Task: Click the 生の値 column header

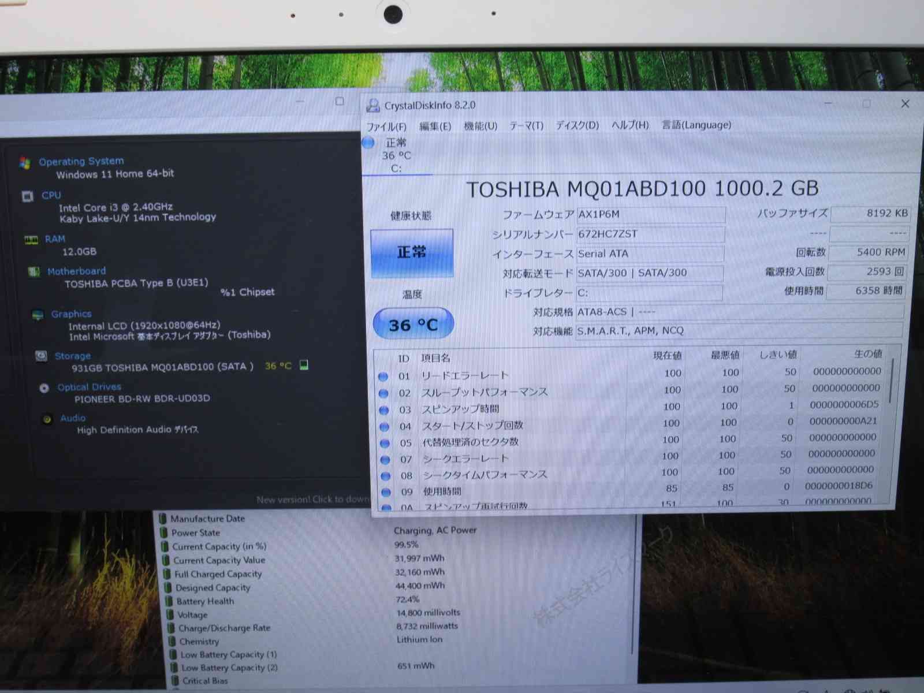Action: coord(868,353)
